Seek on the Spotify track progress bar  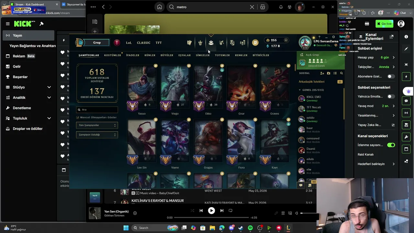pyautogui.click(x=211, y=217)
